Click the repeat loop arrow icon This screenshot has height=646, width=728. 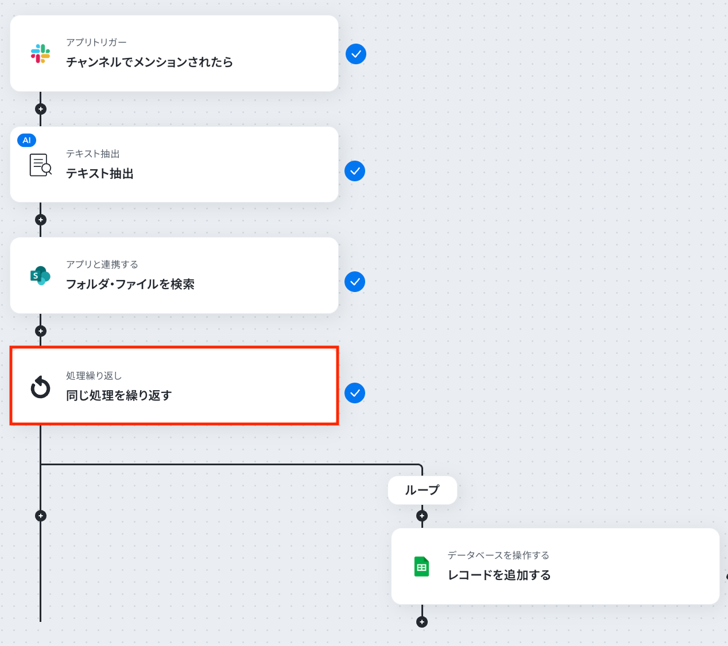pyautogui.click(x=40, y=387)
